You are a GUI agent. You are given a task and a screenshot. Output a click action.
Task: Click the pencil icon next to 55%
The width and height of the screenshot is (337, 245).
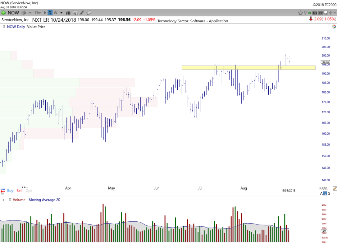[334, 188]
